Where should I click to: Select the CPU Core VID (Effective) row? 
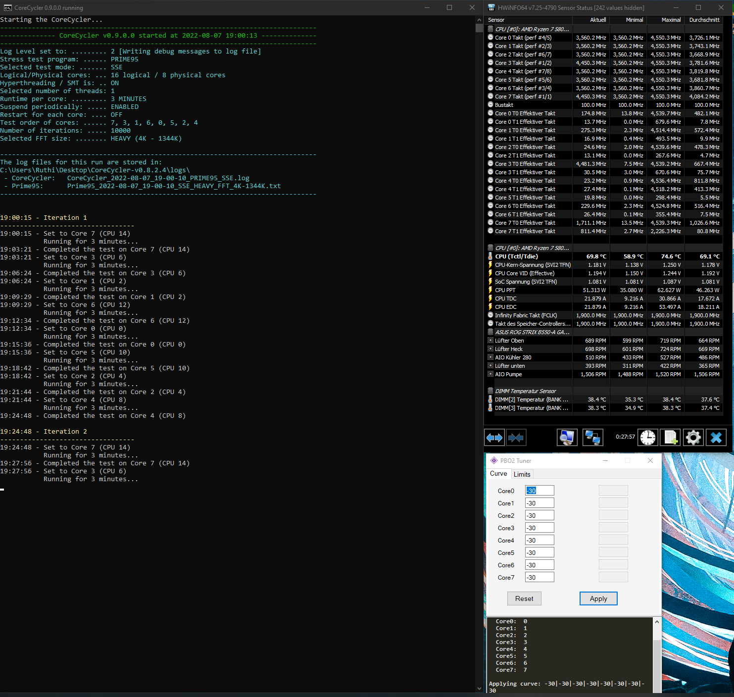(x=604, y=273)
